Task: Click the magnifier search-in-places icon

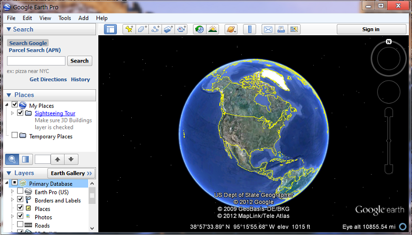Action: tap(12, 159)
